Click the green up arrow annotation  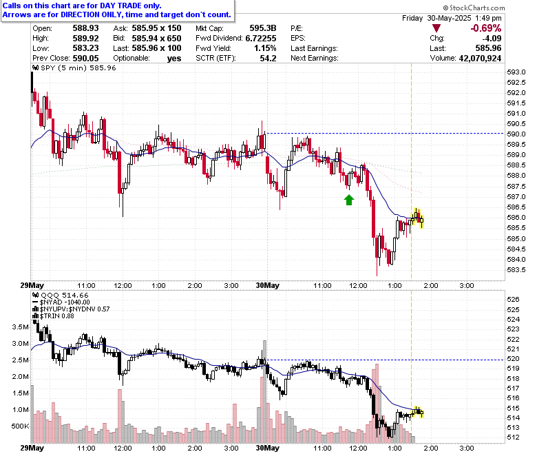click(x=348, y=200)
